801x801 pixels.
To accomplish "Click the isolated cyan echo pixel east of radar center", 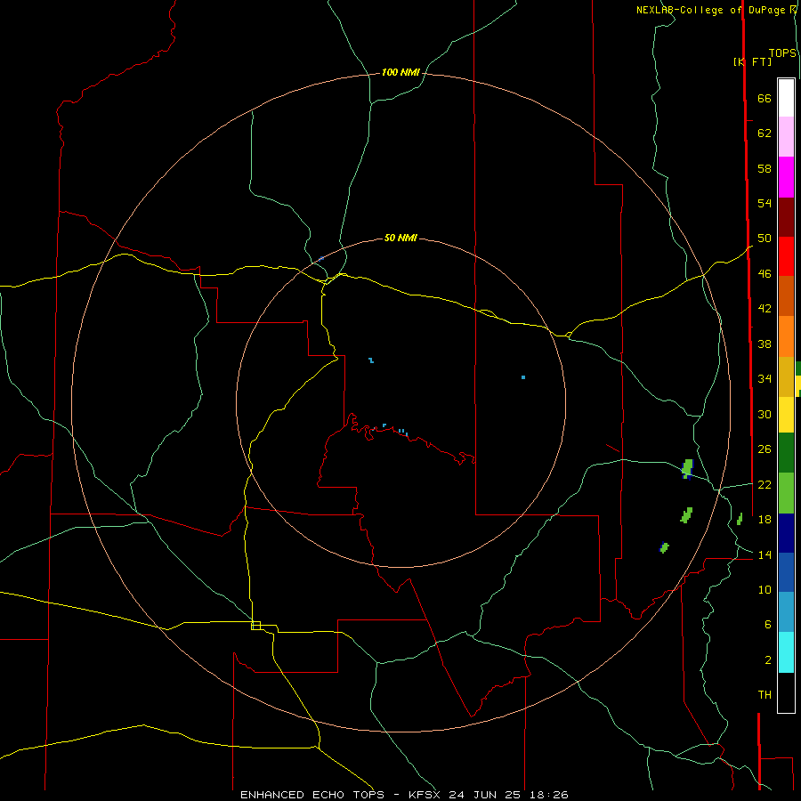I will coord(523,377).
